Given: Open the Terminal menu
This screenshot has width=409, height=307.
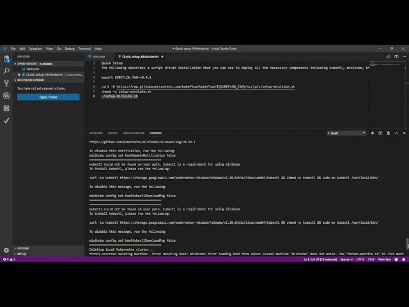Looking at the screenshot, I should click(84, 49).
